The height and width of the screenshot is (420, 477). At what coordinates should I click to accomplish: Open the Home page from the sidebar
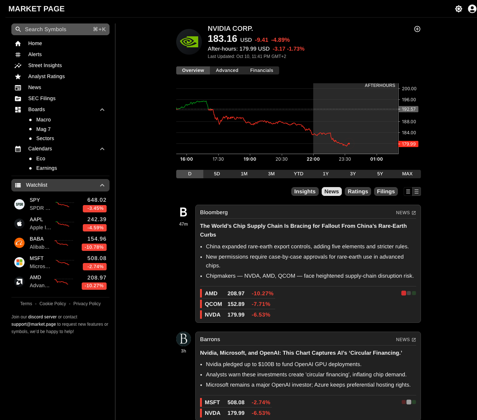(x=35, y=43)
